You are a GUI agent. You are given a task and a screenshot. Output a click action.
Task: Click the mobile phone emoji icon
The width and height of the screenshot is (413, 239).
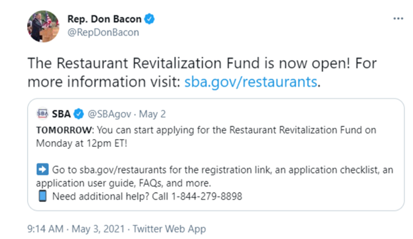pyautogui.click(x=42, y=196)
